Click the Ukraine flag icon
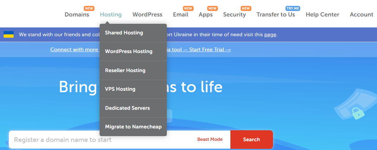Screen dimensions: 377x150 (9, 34)
